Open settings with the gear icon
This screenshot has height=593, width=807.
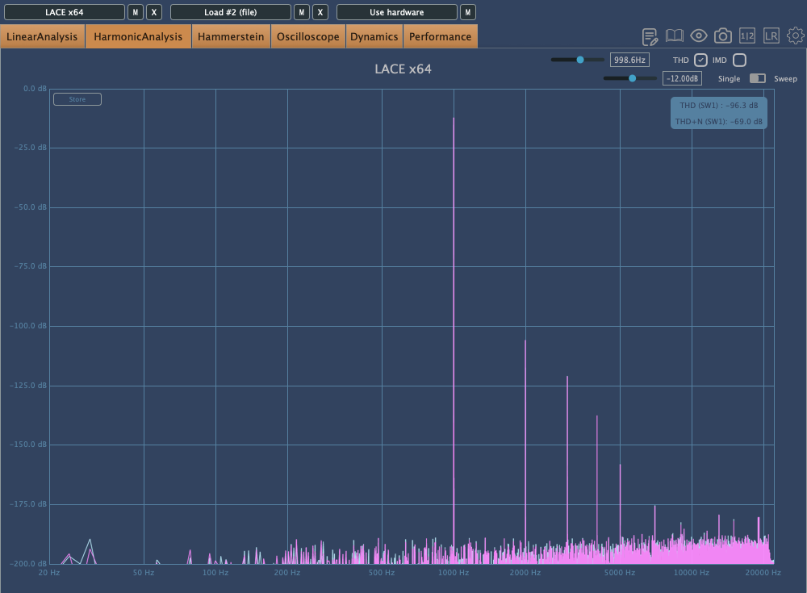point(796,36)
